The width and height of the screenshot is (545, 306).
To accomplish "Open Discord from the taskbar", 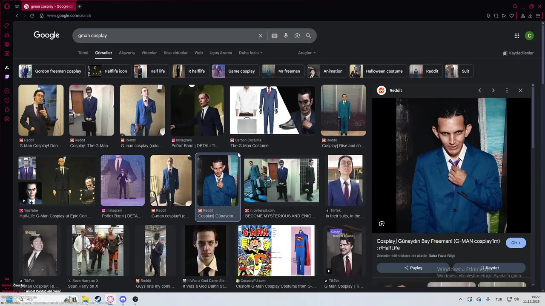I will [123, 299].
